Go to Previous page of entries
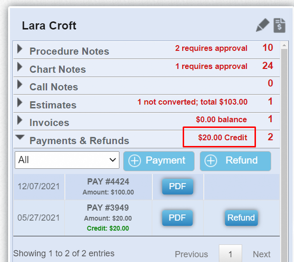294x262 pixels. coord(191,254)
